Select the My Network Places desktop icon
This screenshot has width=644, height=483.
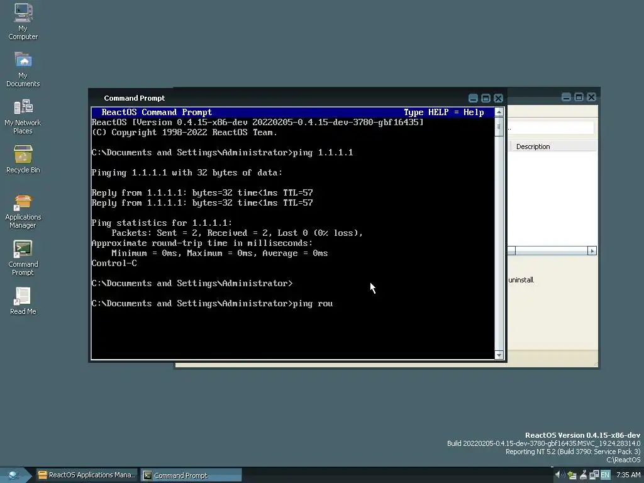coord(23,116)
